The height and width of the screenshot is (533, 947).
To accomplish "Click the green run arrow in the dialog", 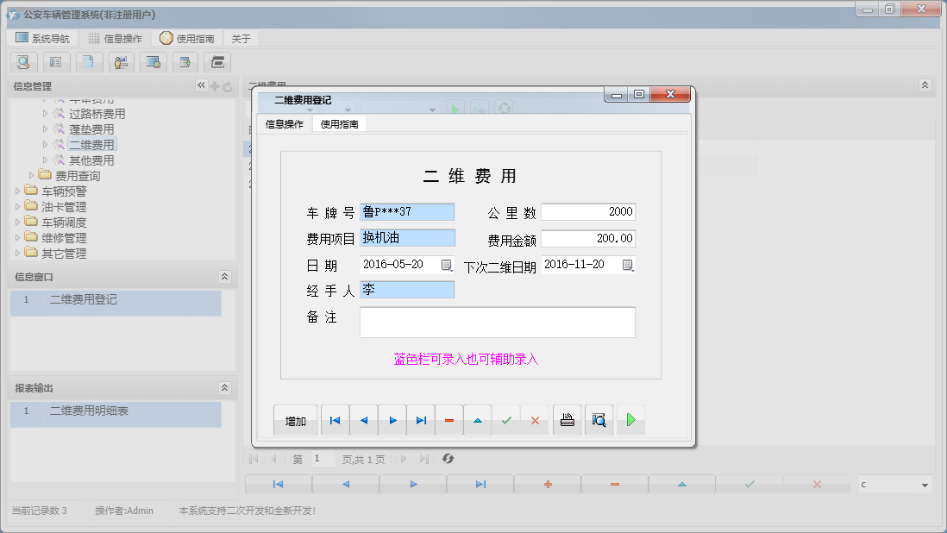I will (629, 420).
